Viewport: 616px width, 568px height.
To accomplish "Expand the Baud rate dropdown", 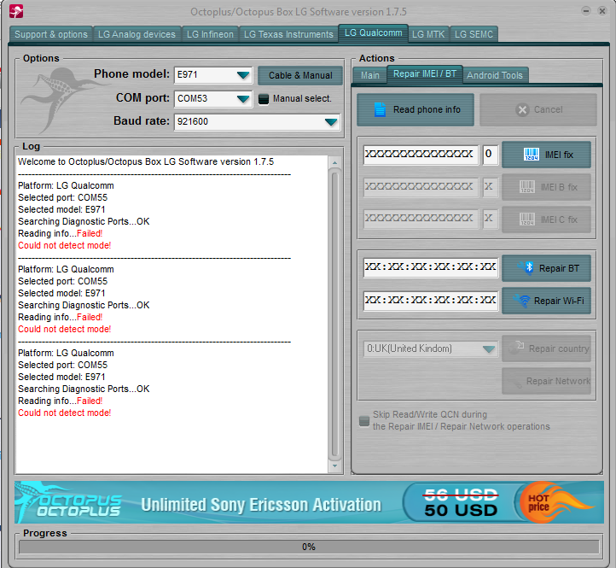I will pyautogui.click(x=331, y=122).
